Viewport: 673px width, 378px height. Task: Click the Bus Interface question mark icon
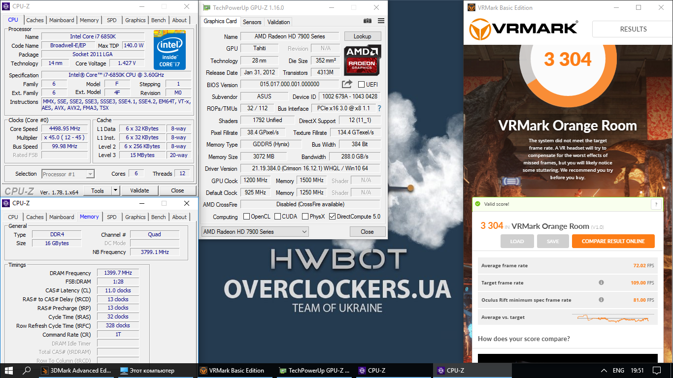(379, 108)
